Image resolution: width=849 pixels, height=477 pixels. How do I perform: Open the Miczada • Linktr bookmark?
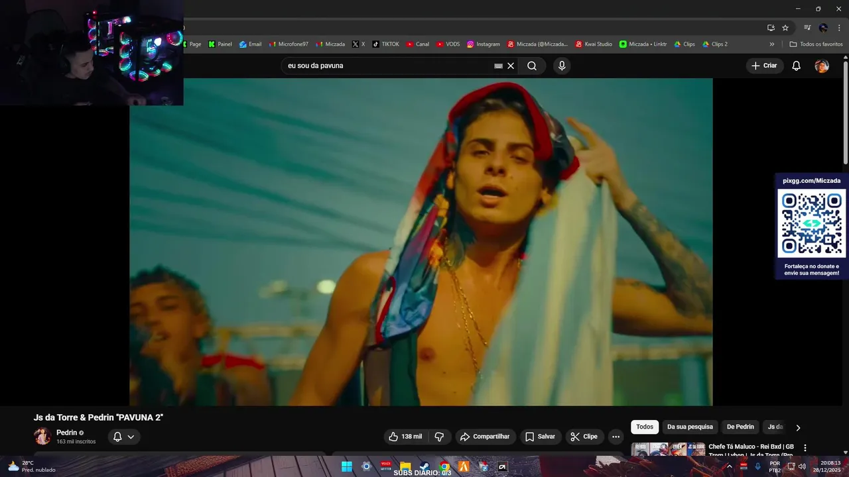coord(643,44)
